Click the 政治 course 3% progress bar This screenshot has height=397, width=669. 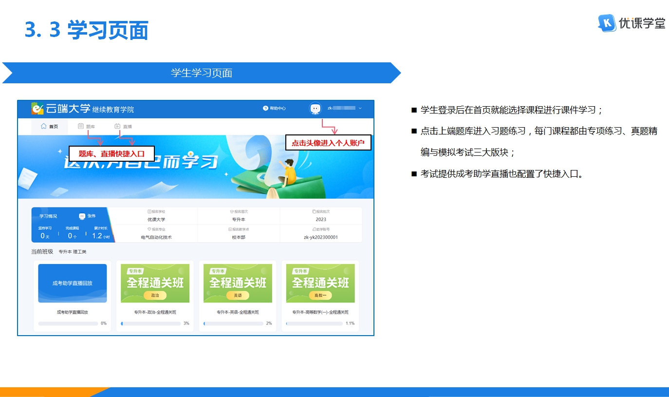150,323
